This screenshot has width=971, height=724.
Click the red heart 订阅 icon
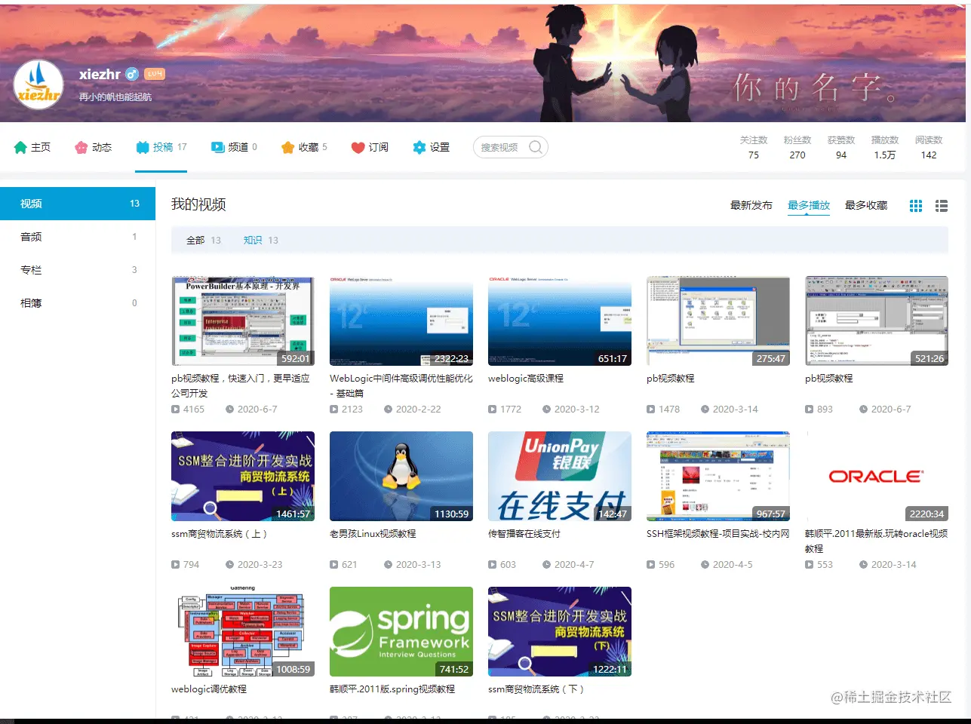click(x=358, y=147)
